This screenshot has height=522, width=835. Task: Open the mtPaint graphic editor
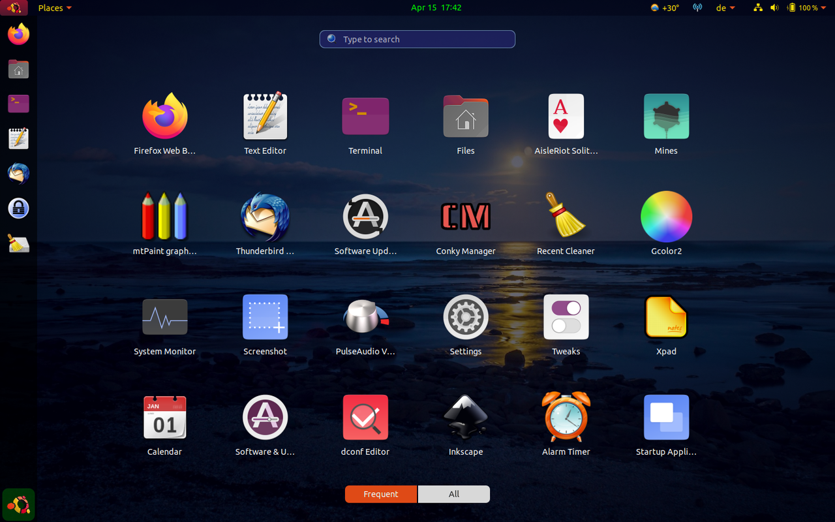pos(164,217)
